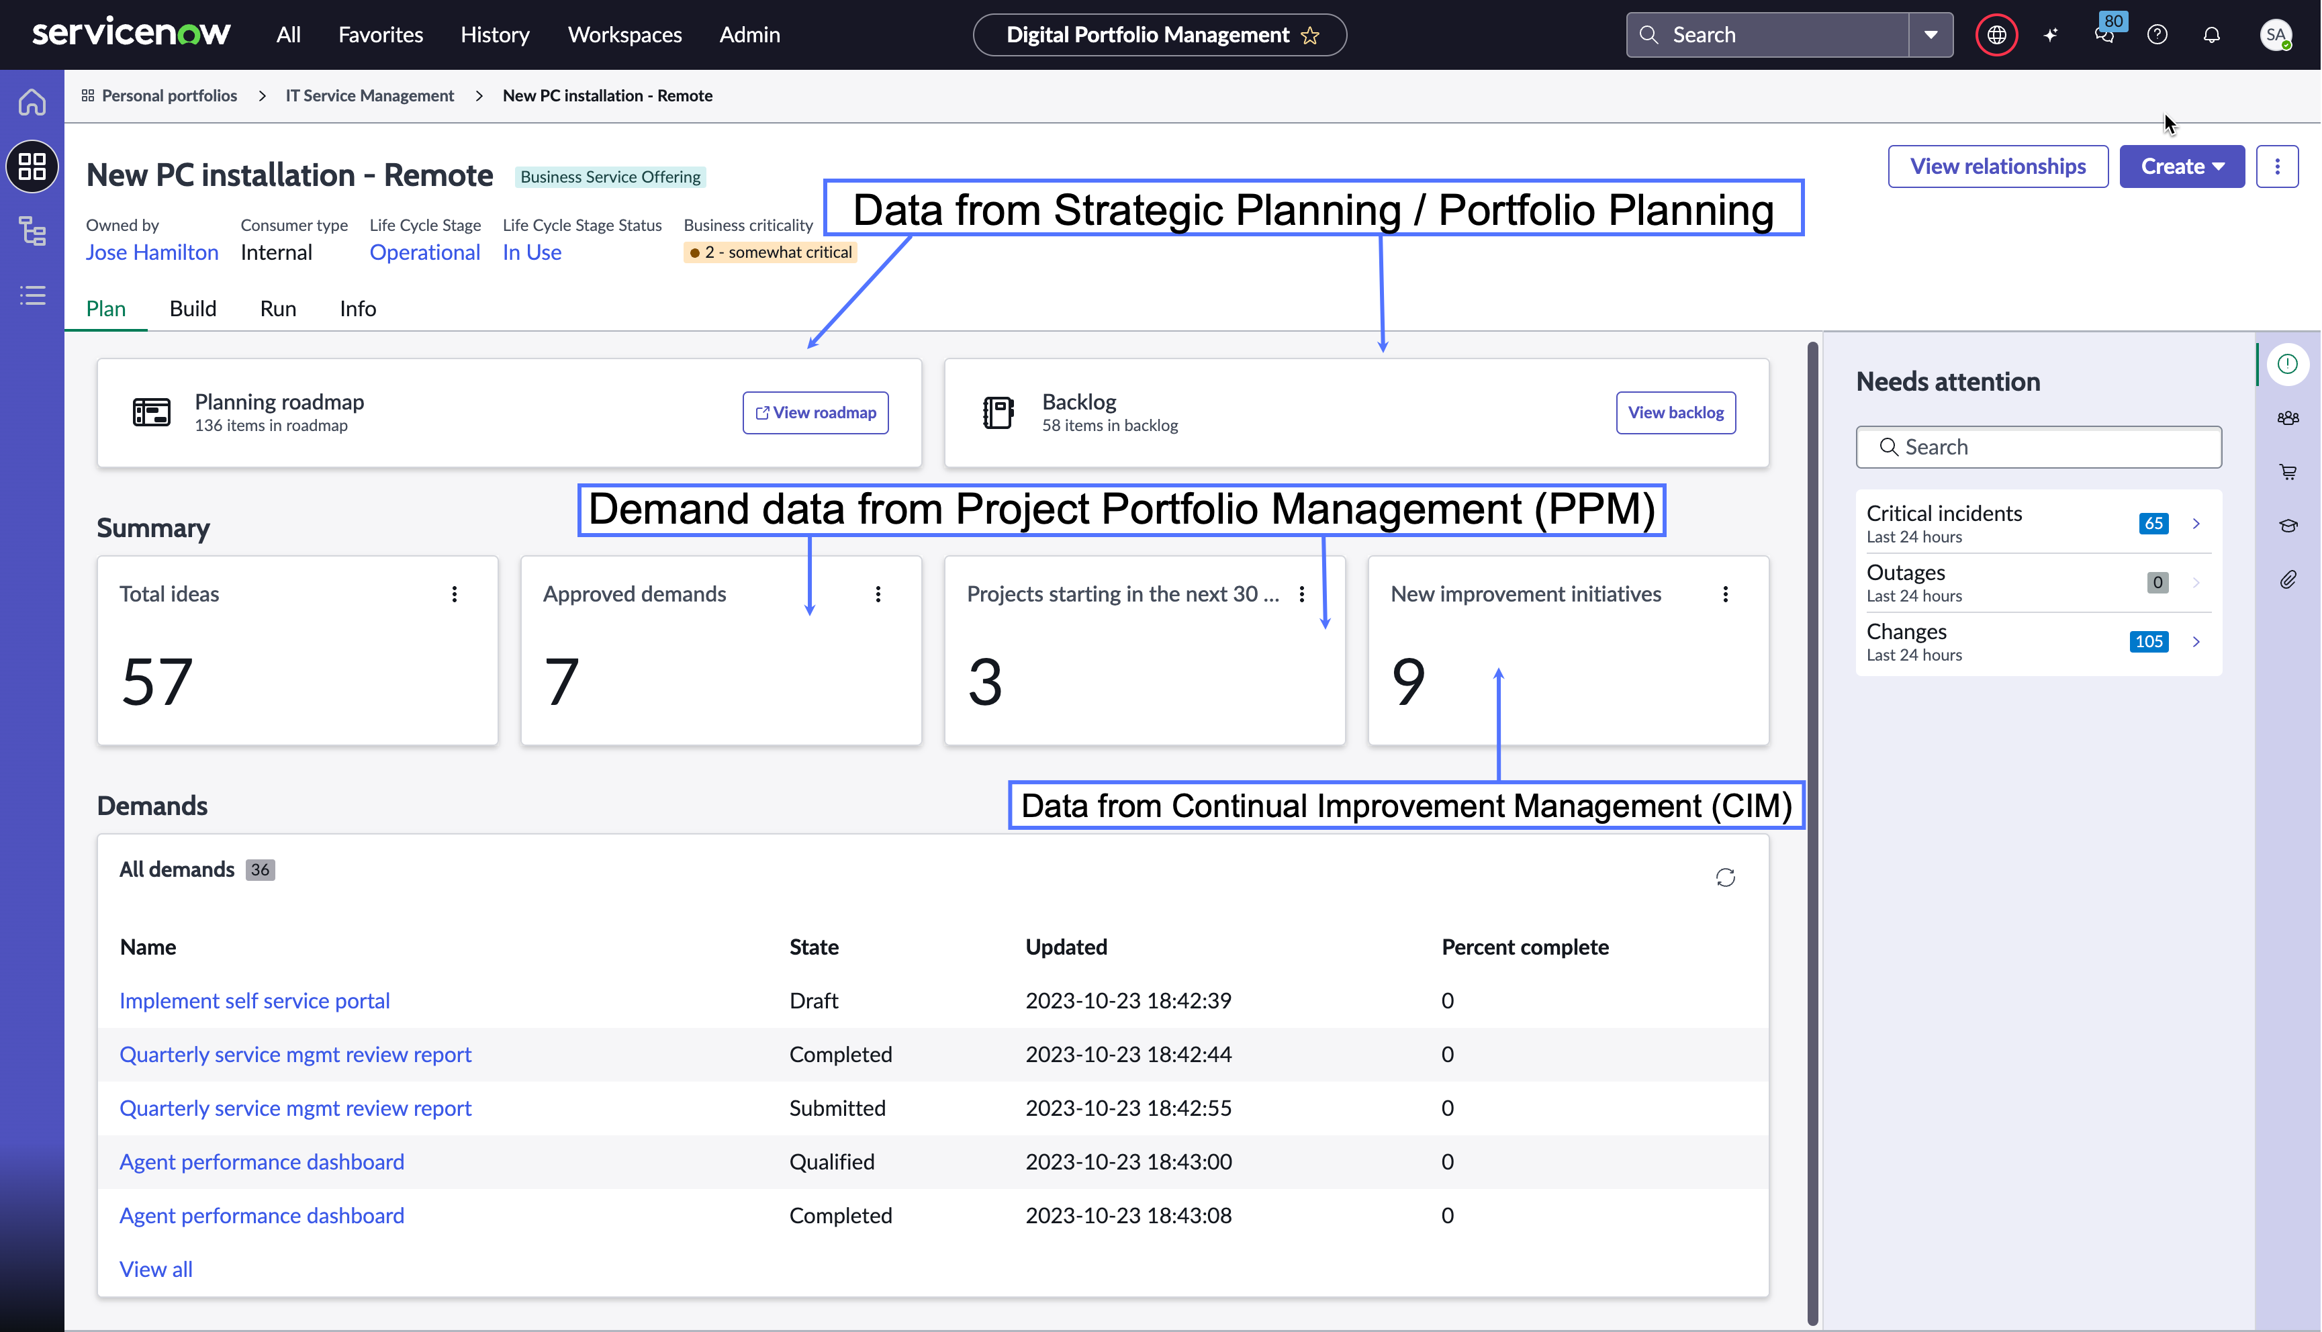Click the 105 changes count badge
Image resolution: width=2322 pixels, height=1332 pixels.
[2148, 641]
